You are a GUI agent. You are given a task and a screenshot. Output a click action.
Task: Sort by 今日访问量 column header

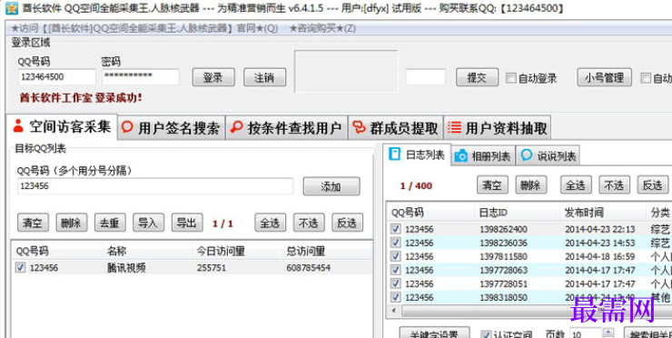(237, 251)
